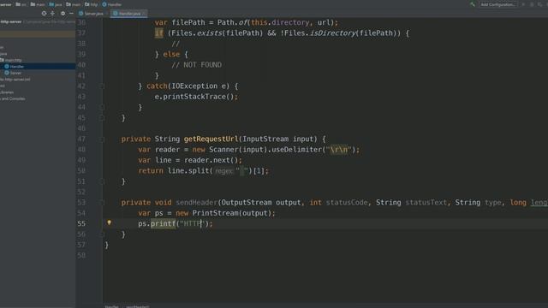Image resolution: width=548 pixels, height=308 pixels.
Task: Click the highlighted 'if' keyword on line 37
Action: click(159, 33)
